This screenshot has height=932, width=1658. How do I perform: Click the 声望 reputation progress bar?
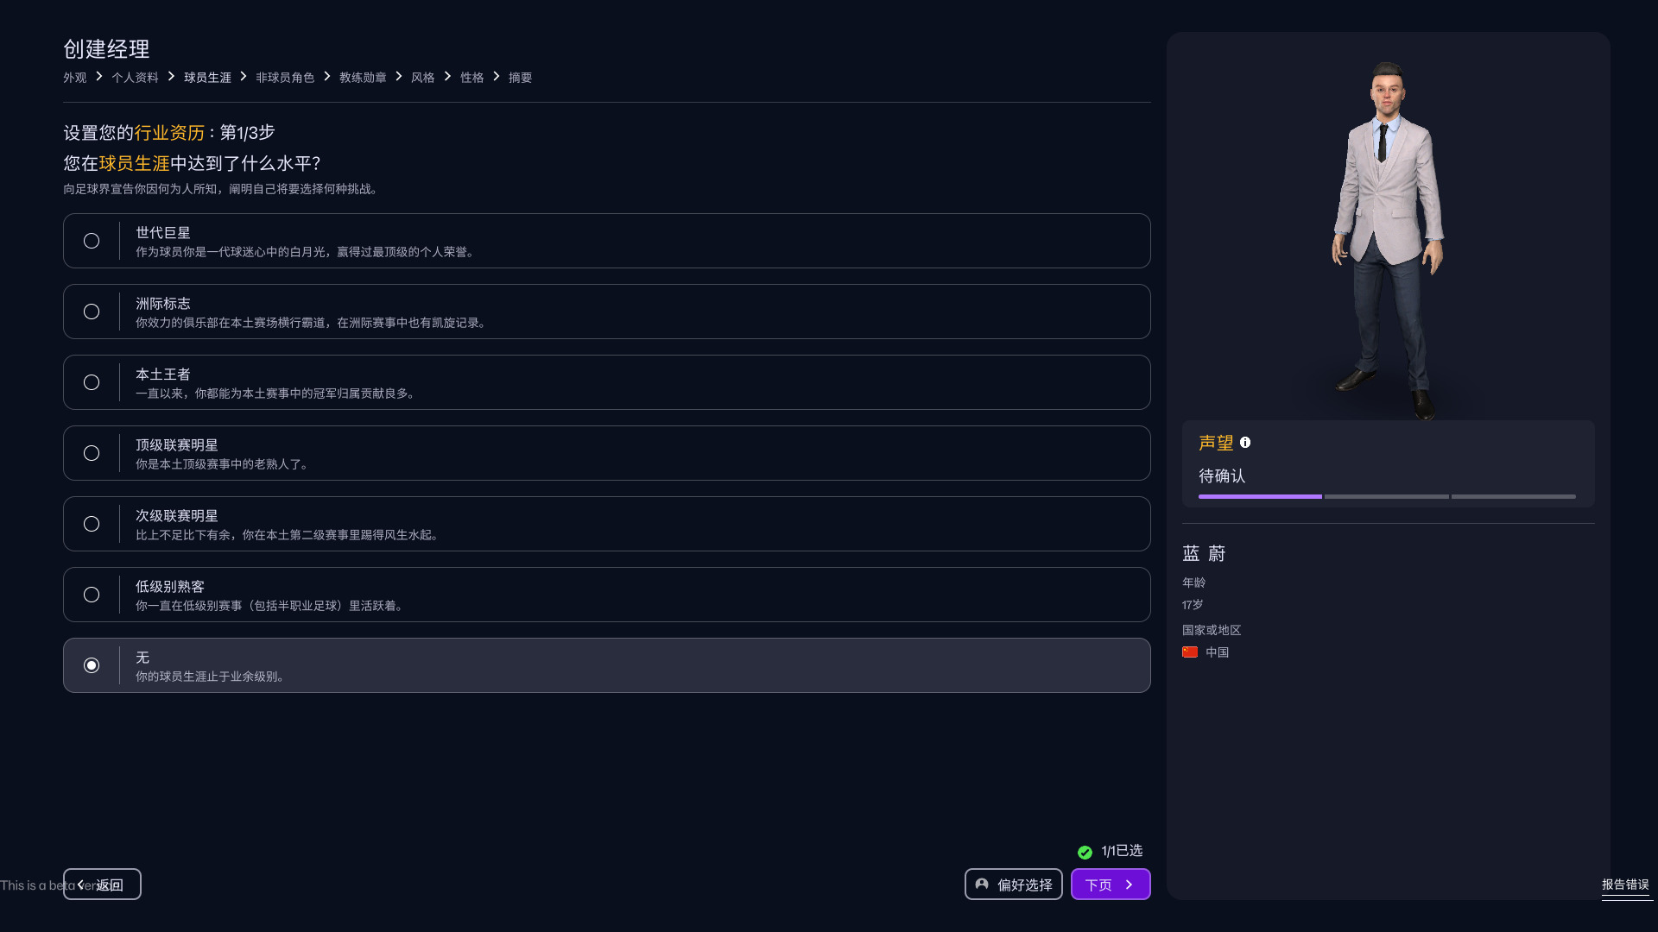point(1387,496)
